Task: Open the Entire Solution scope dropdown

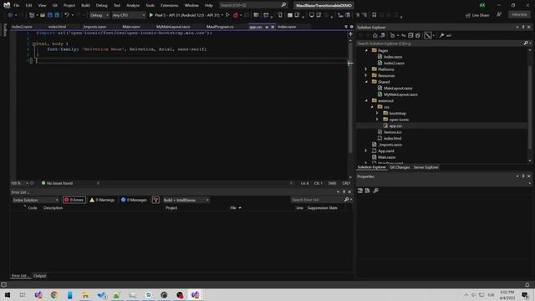Action: (x=36, y=200)
